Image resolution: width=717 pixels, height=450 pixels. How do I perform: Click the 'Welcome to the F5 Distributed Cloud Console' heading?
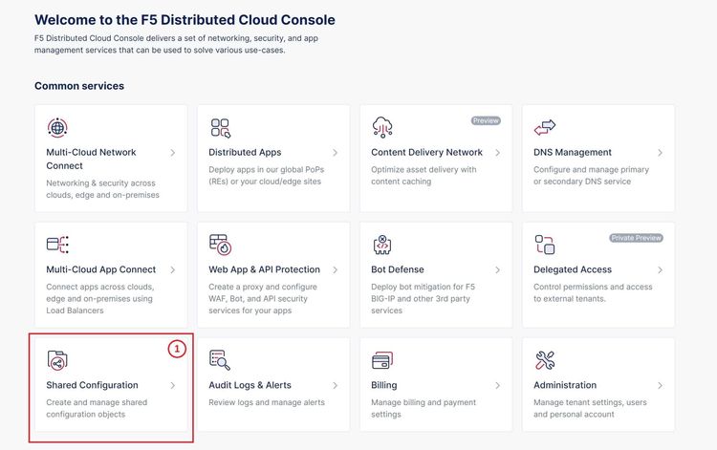tap(185, 20)
